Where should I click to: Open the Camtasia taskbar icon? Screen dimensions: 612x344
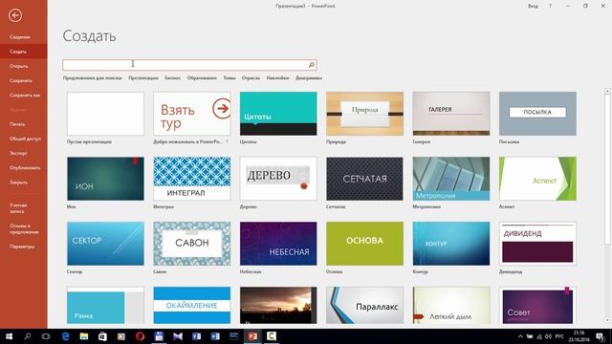pyautogui.click(x=272, y=336)
